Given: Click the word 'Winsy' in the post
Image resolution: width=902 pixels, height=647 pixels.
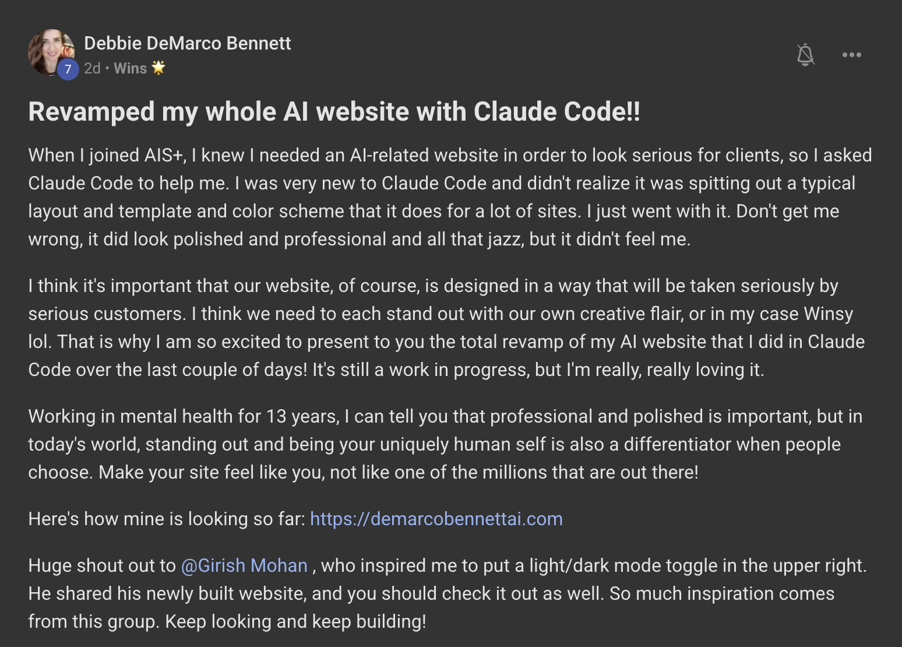Looking at the screenshot, I should coord(828,314).
